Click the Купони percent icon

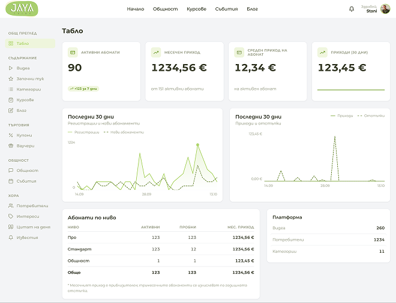(x=11, y=135)
